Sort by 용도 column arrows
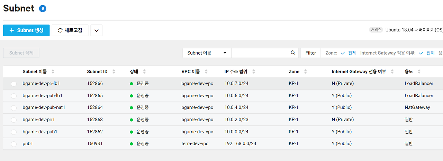 [x=419, y=72]
